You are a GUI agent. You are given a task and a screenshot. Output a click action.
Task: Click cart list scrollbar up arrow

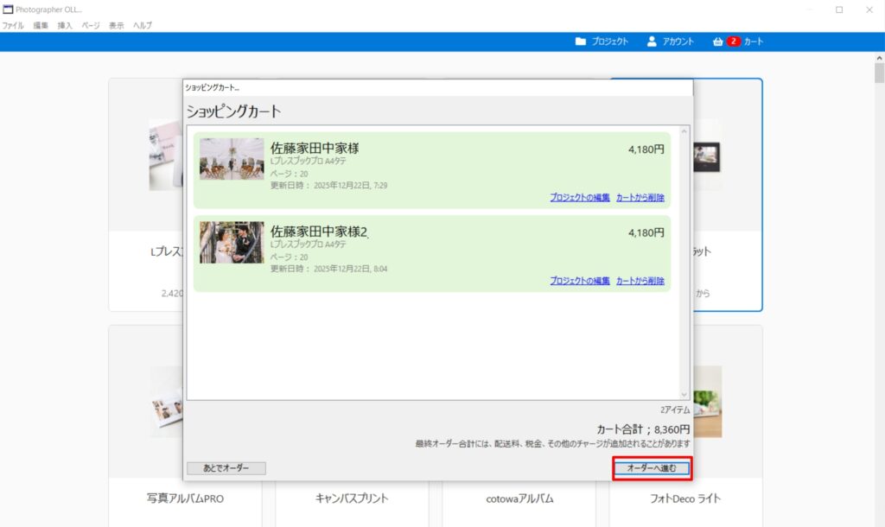tap(684, 131)
